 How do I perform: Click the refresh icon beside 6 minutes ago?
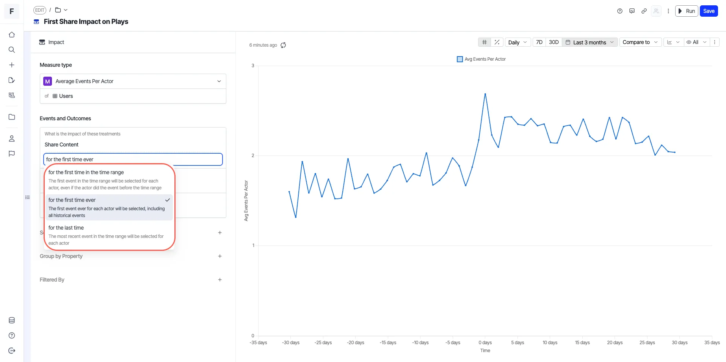(x=283, y=45)
